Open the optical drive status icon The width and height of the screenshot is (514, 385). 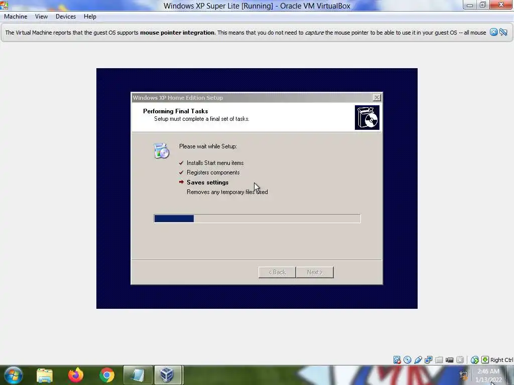tap(408, 360)
